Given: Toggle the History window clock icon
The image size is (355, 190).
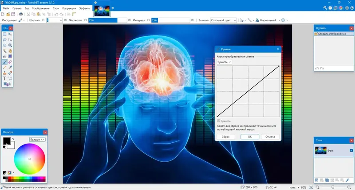Looking at the screenshot, I should [x=330, y=8].
